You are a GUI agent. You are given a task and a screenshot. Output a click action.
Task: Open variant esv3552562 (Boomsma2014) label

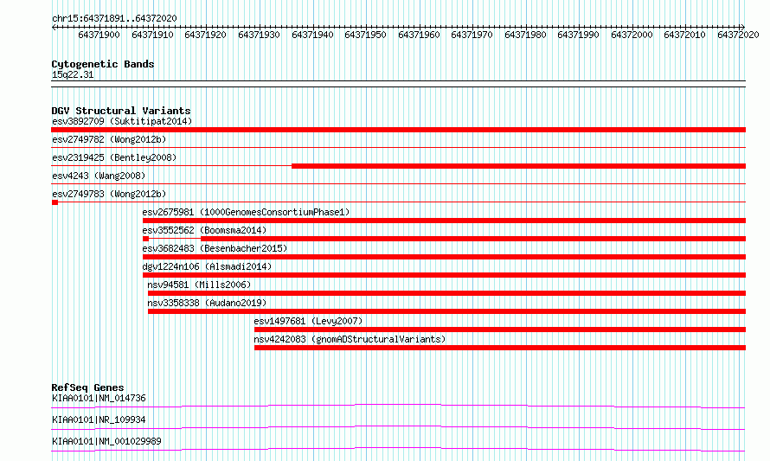204,230
